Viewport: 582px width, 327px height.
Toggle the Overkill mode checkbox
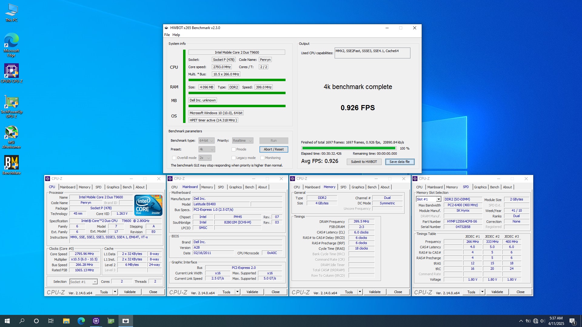click(174, 158)
